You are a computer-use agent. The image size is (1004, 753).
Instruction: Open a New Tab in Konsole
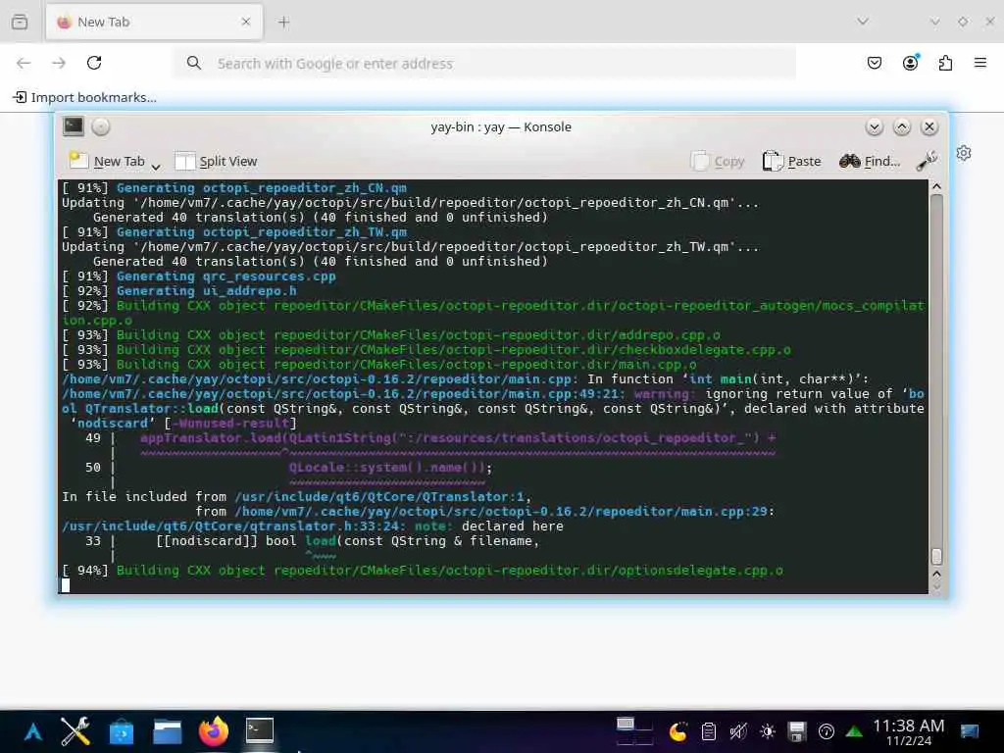click(106, 162)
